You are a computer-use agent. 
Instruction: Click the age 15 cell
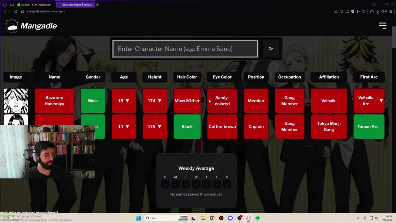pyautogui.click(x=124, y=101)
